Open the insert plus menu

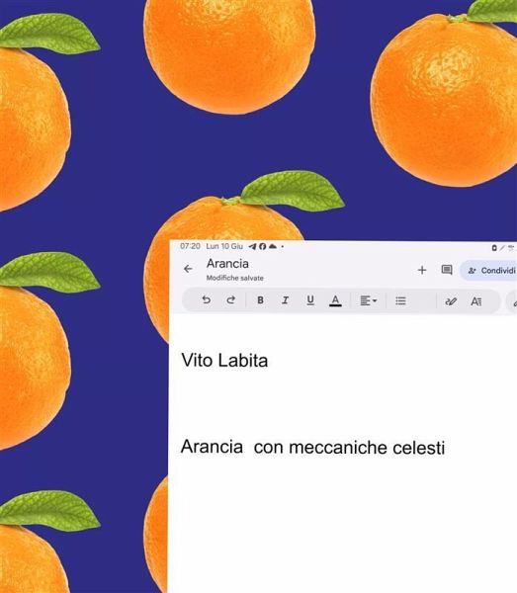tap(422, 270)
